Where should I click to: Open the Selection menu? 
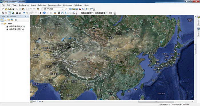tap(42, 5)
